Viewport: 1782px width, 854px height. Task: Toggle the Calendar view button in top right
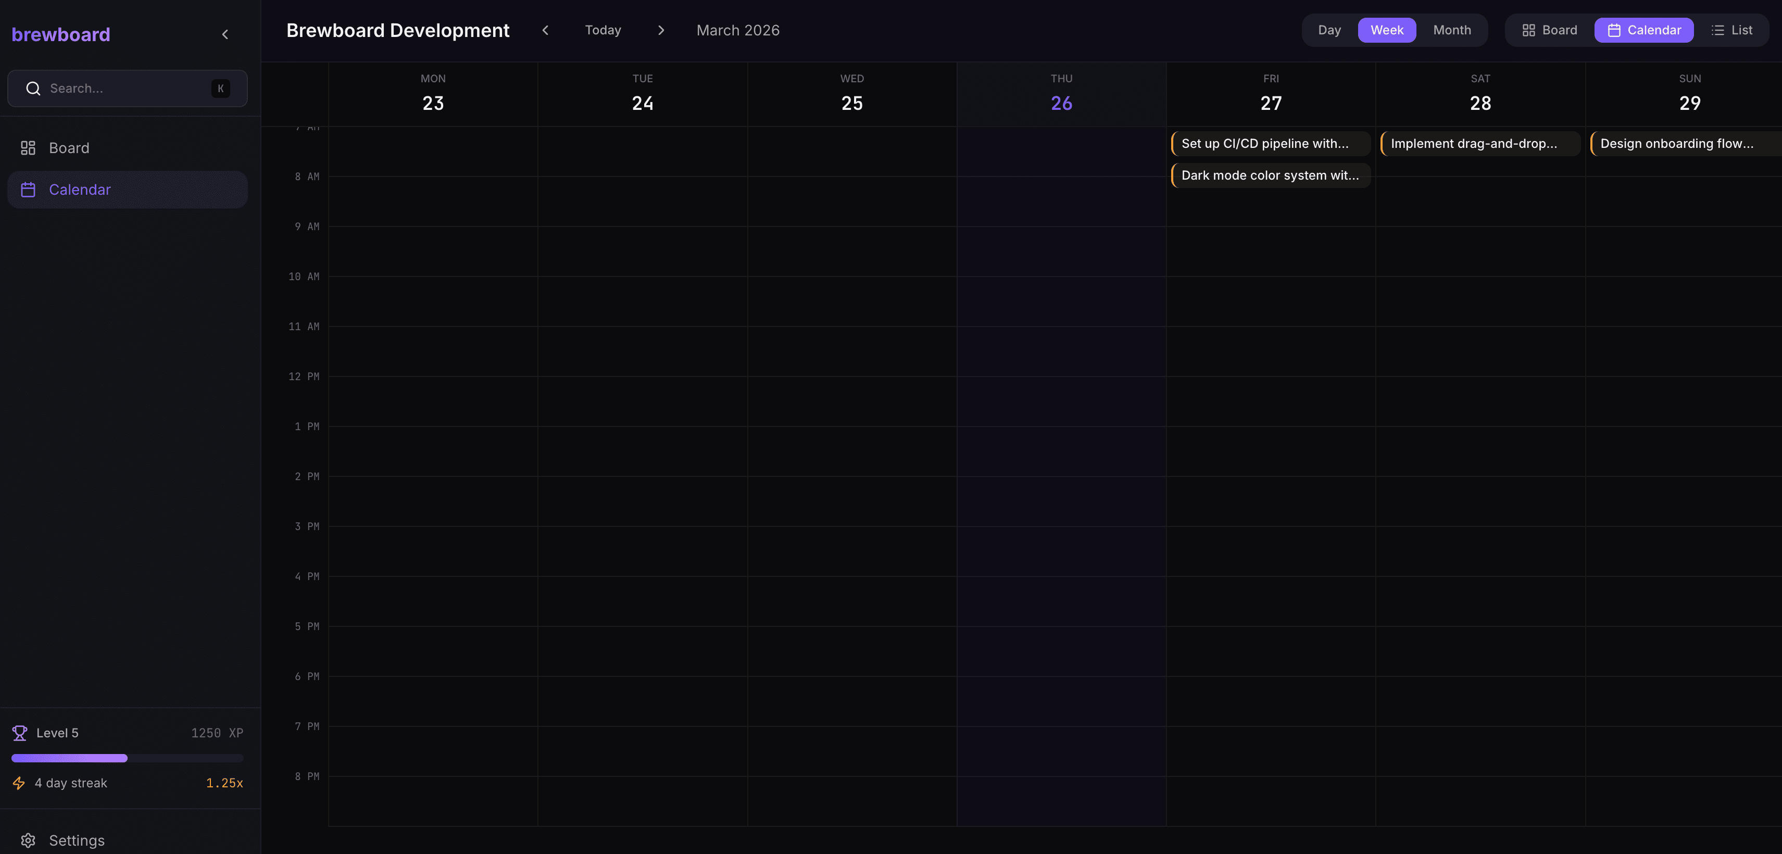(1643, 30)
